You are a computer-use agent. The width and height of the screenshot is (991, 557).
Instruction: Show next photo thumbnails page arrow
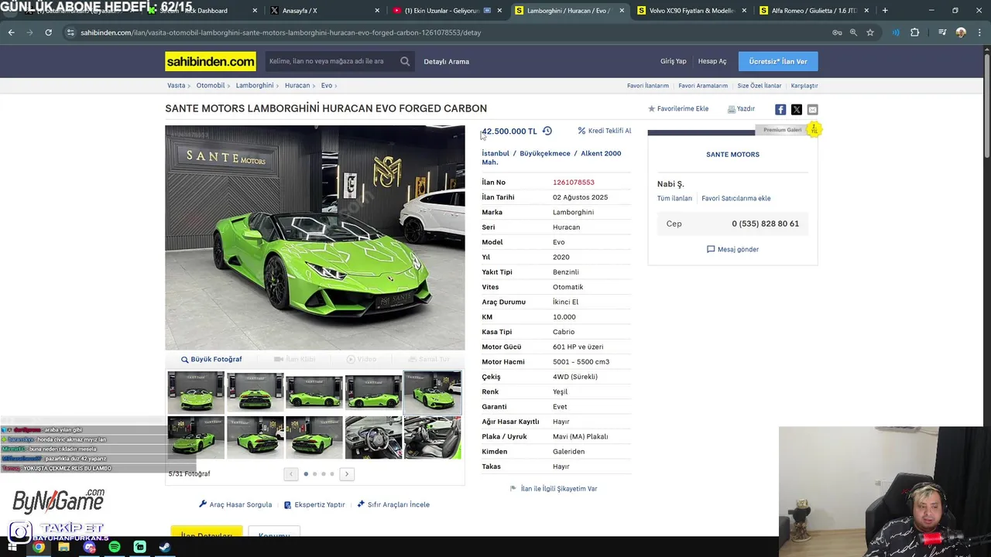coord(347,473)
